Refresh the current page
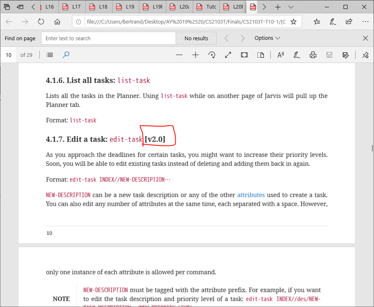This screenshot has height=307, width=374. [x=41, y=22]
